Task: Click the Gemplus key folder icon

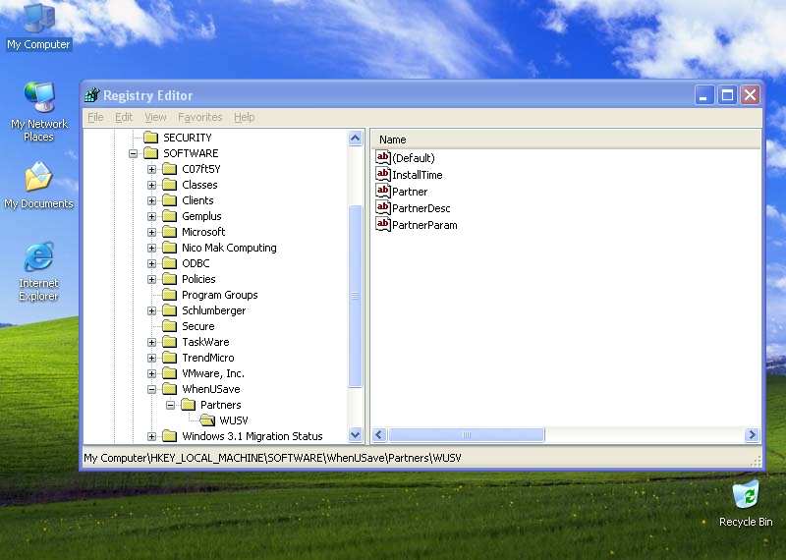Action: (170, 216)
